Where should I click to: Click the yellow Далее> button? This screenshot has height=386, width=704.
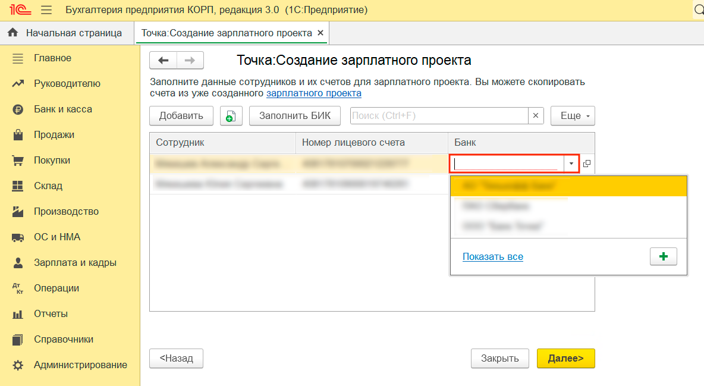(565, 358)
